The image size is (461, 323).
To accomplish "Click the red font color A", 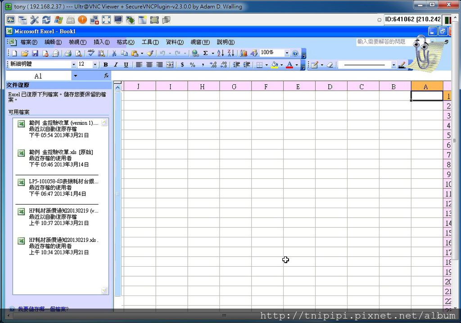I will coord(289,65).
